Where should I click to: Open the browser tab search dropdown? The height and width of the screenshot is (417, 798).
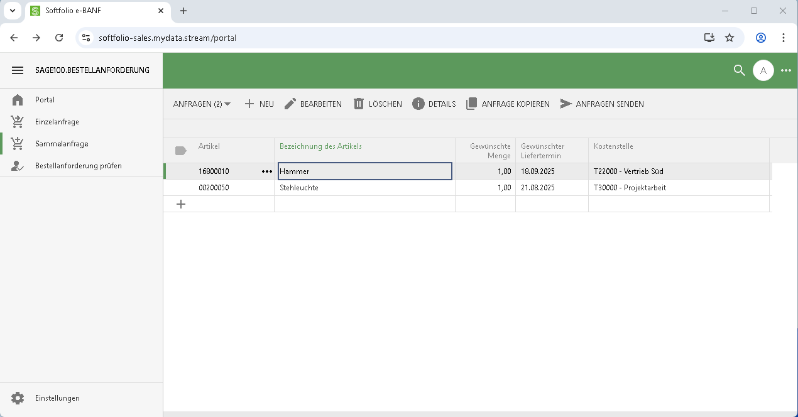click(12, 11)
